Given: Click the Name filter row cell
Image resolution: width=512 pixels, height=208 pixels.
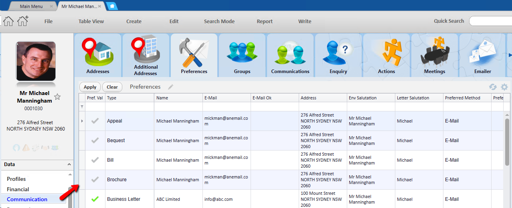Looking at the screenshot, I should (178, 107).
